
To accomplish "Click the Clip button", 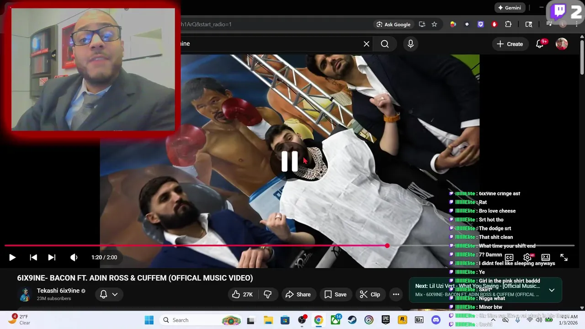I will [370, 294].
